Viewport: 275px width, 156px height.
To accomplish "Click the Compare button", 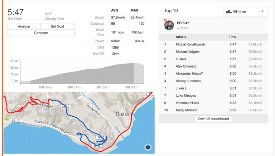I will pos(41,33).
